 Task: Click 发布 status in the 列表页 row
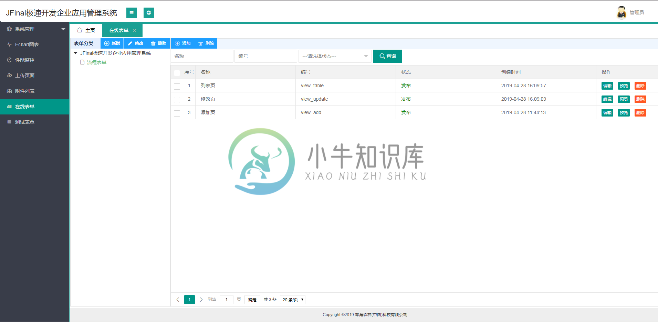point(406,85)
